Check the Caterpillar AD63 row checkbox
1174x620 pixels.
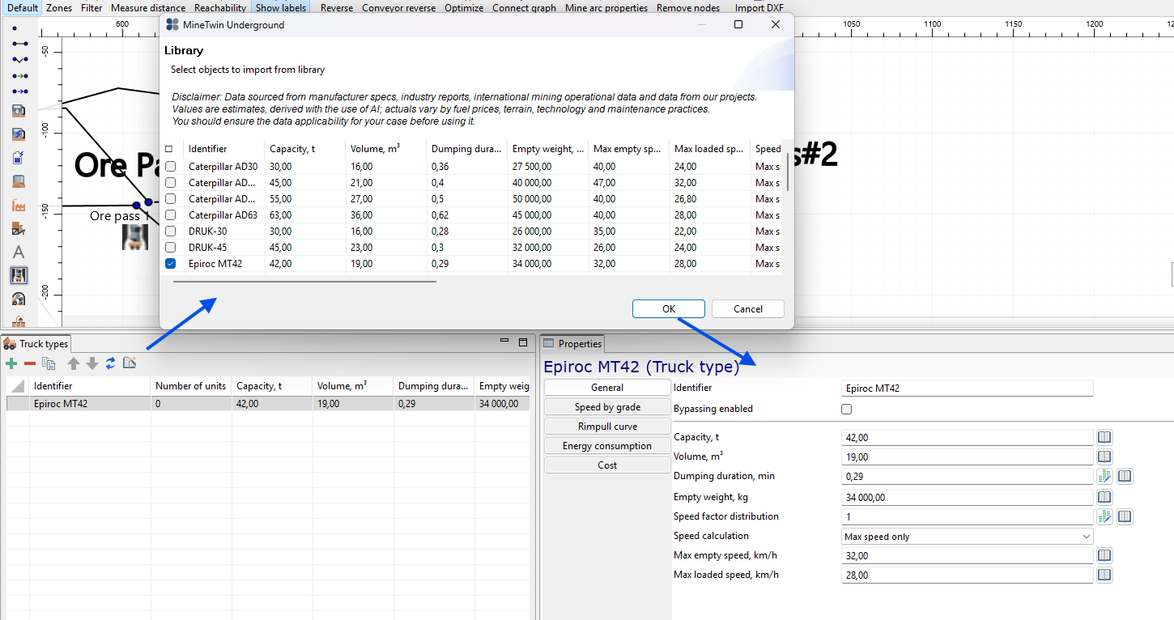point(170,214)
